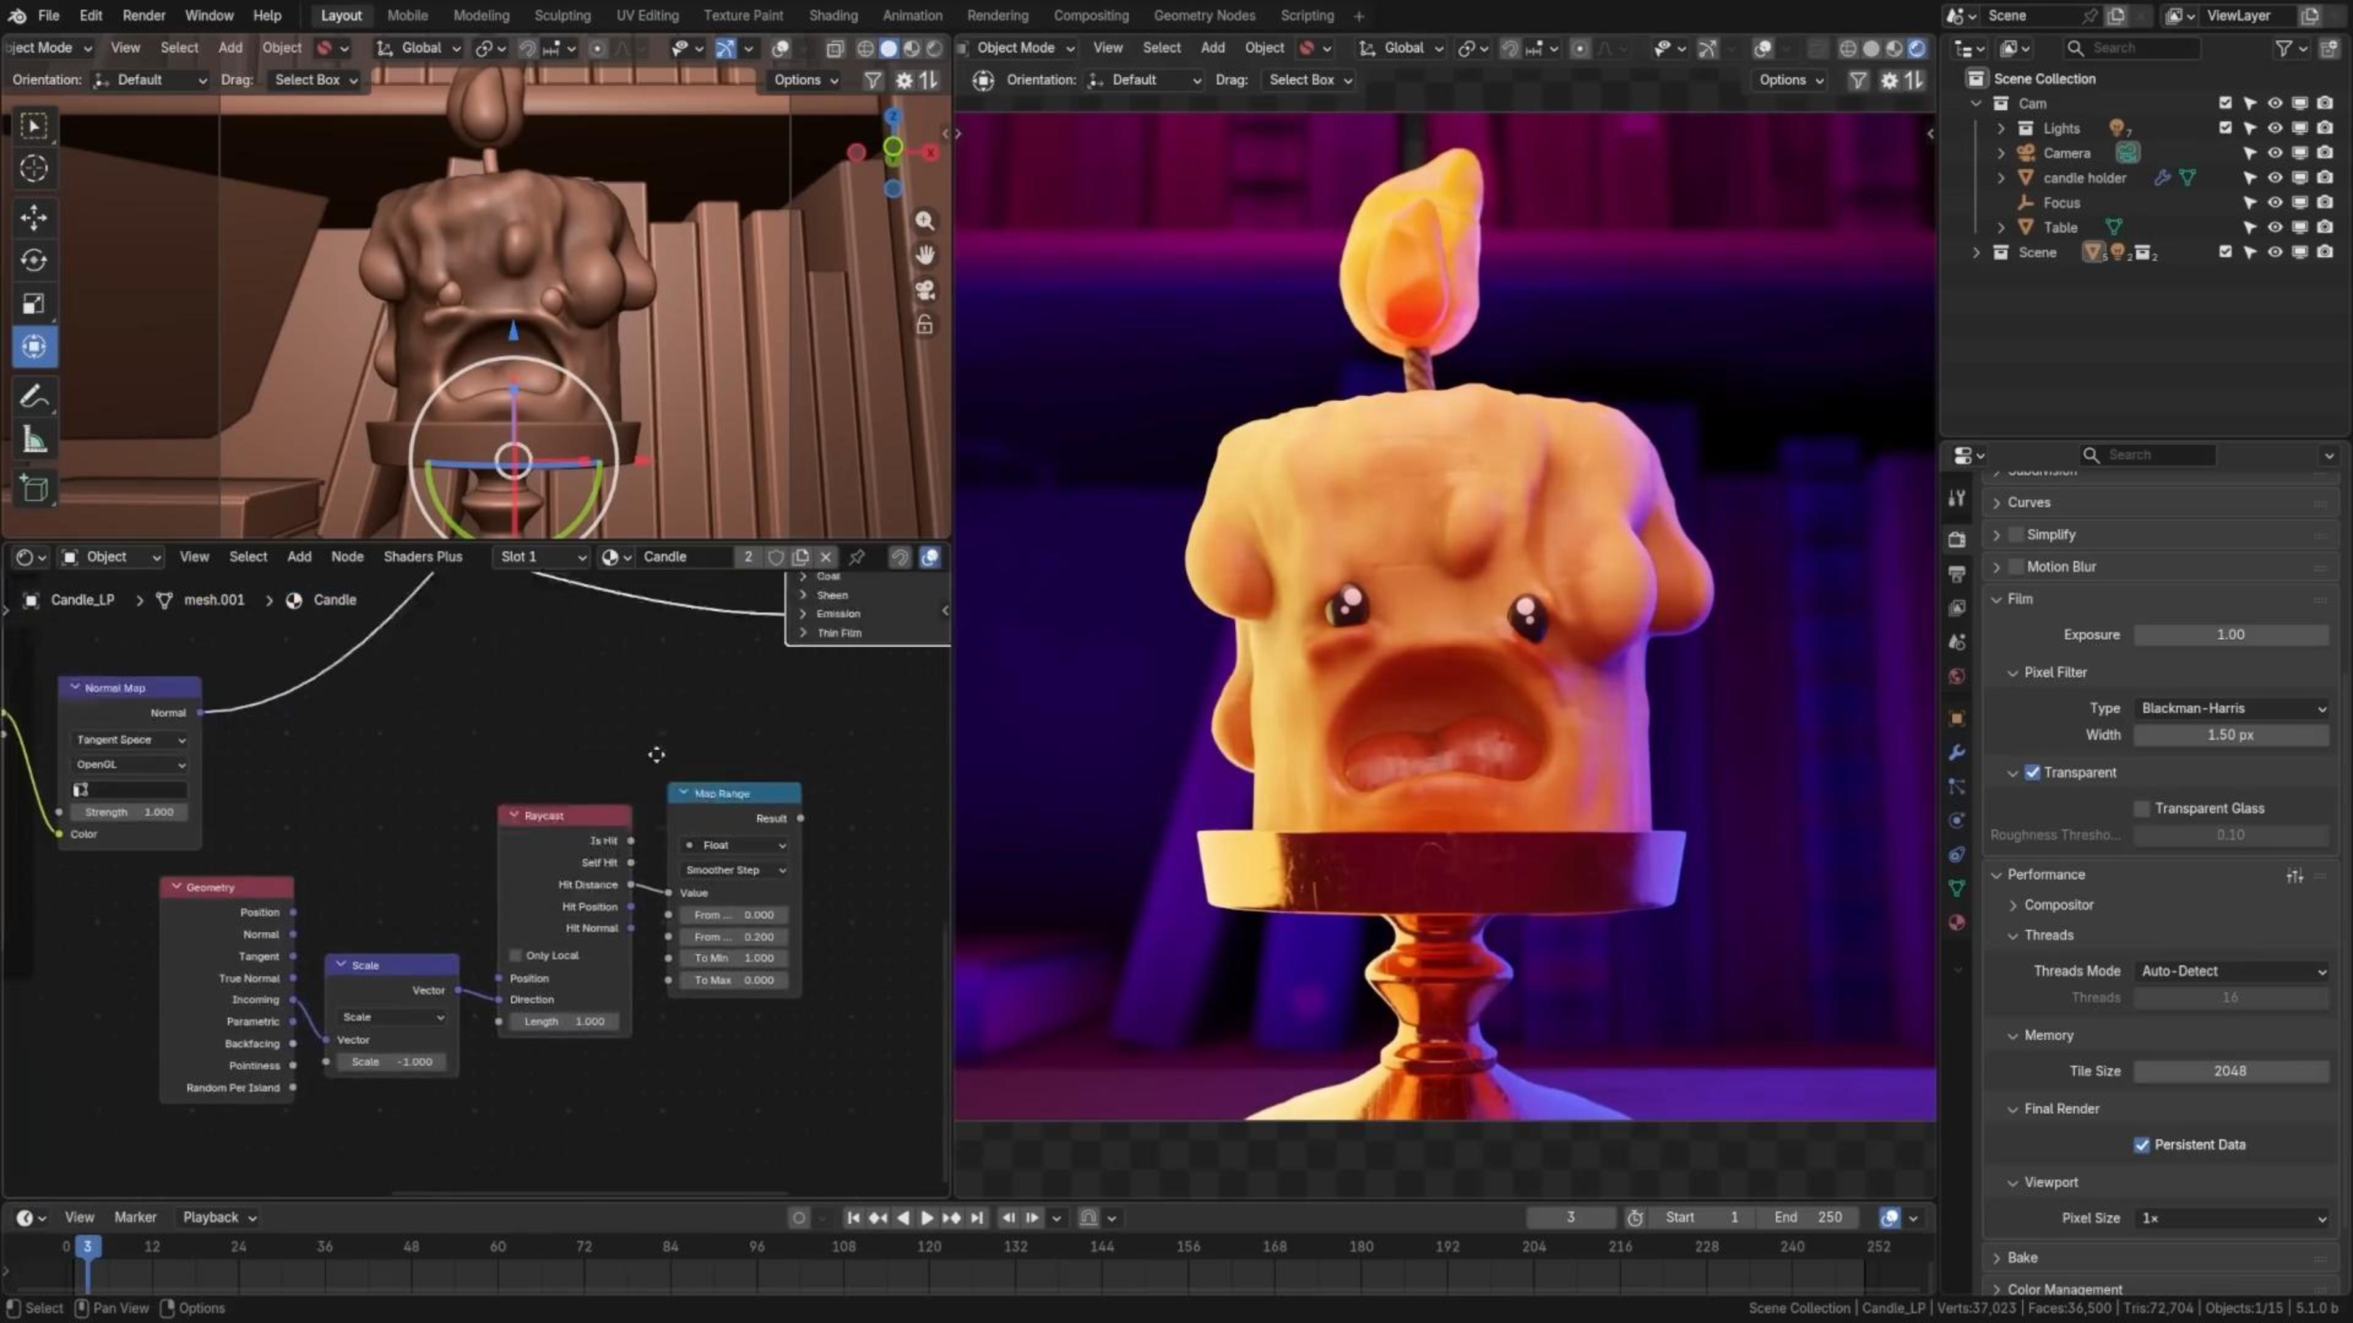Click the Blender logo menu icon

(17, 15)
